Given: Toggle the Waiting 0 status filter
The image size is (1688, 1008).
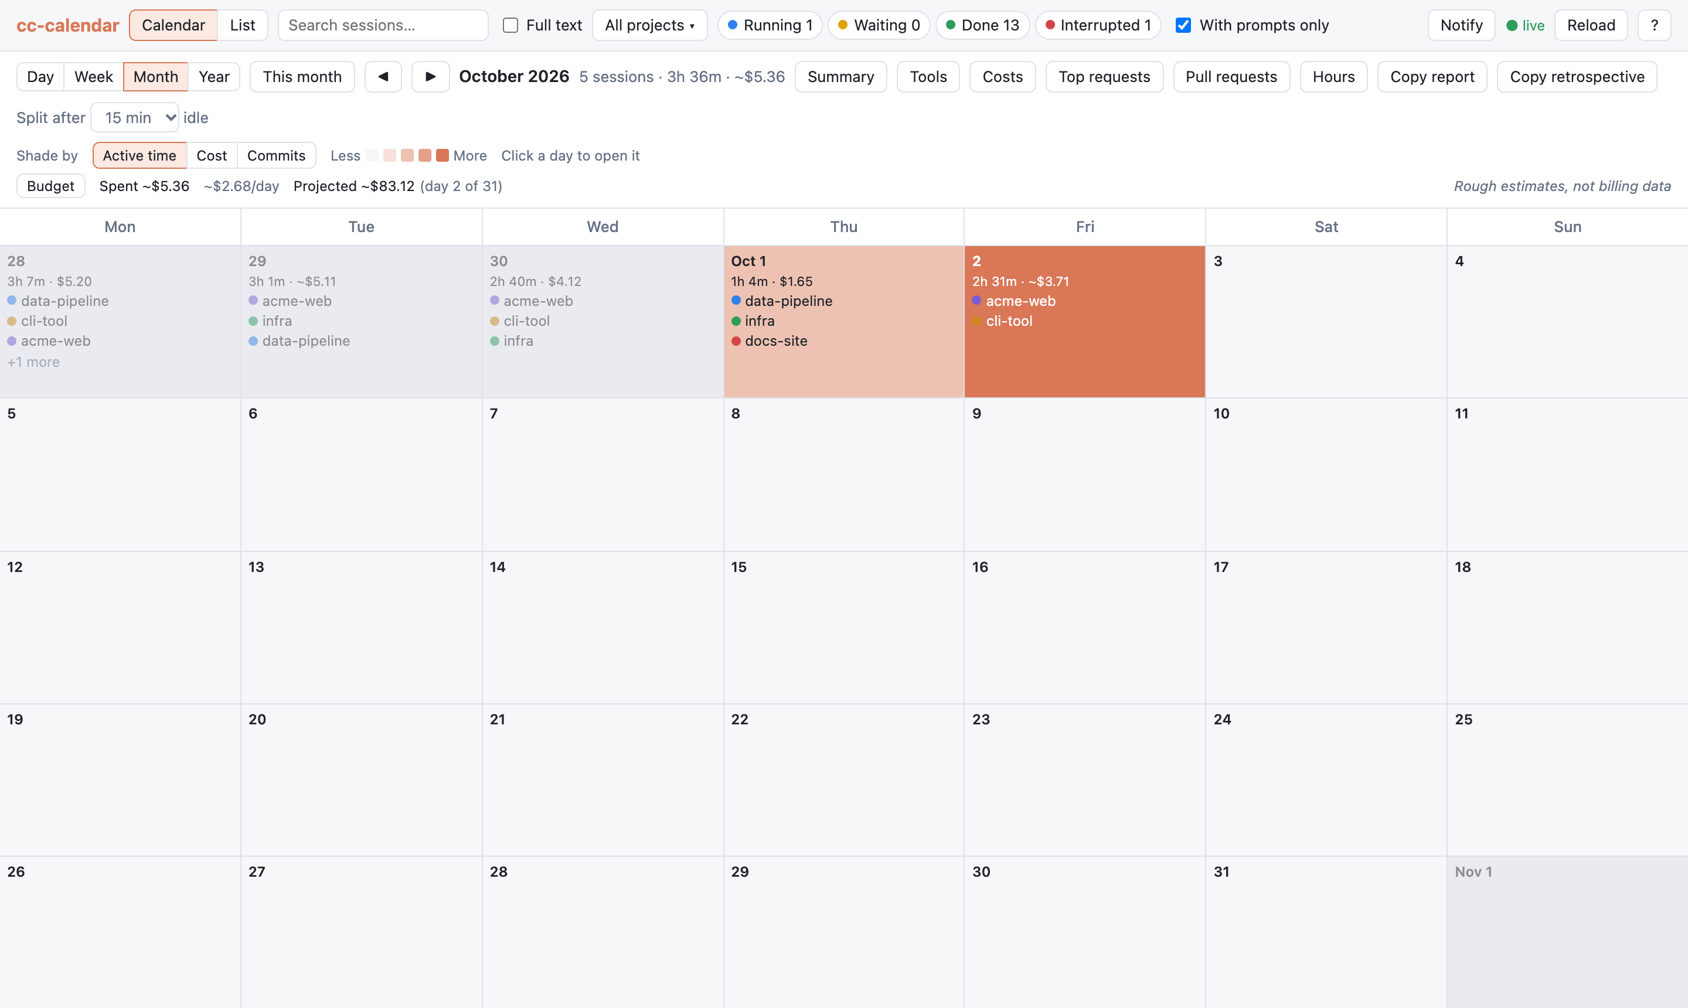Looking at the screenshot, I should coord(879,25).
